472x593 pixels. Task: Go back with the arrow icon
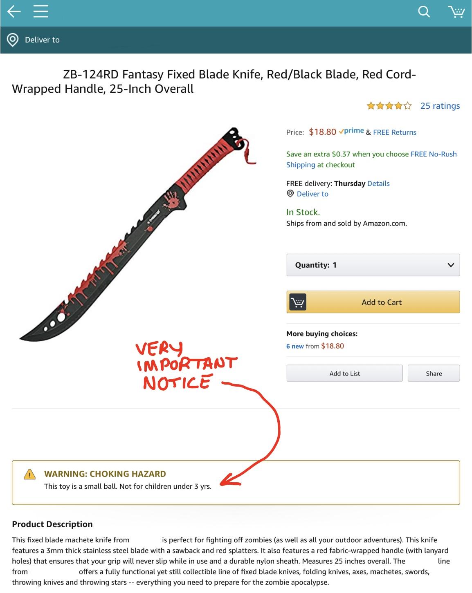[x=14, y=11]
